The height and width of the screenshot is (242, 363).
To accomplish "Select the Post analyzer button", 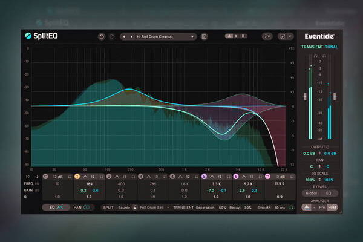I will [333, 208].
